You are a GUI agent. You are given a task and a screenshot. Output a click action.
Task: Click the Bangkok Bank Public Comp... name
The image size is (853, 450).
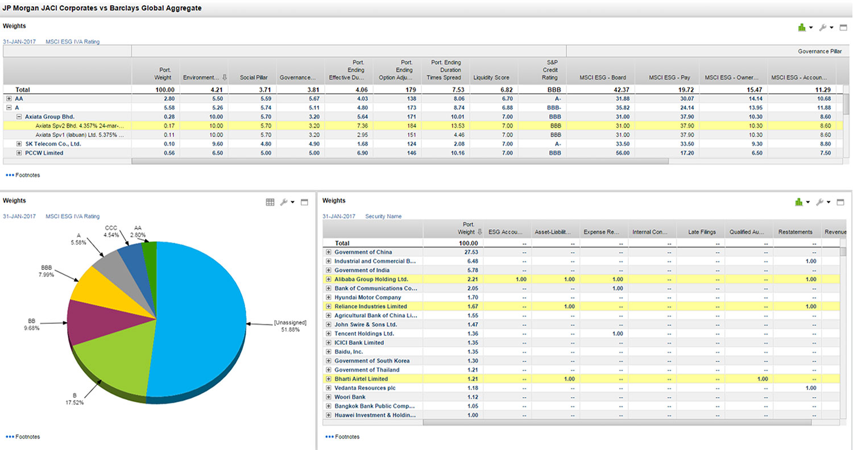[375, 406]
